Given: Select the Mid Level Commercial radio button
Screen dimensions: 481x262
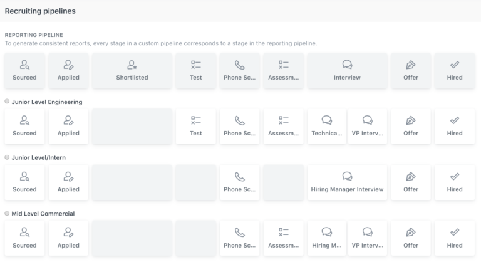Looking at the screenshot, I should click(7, 214).
